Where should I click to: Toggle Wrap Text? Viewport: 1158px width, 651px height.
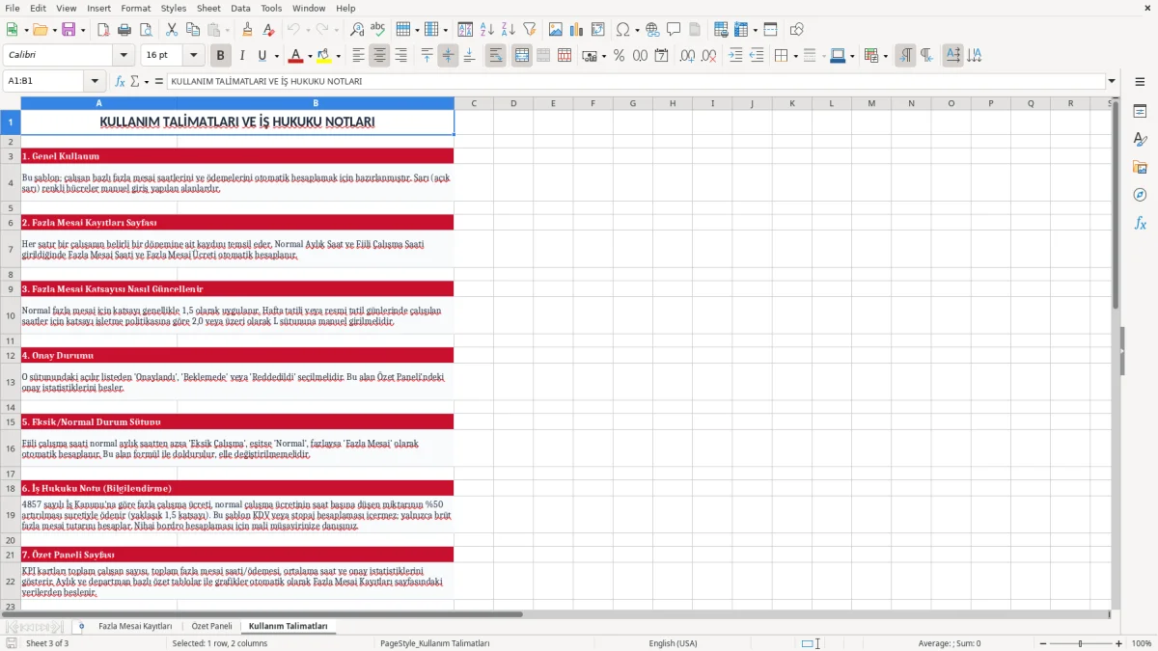click(x=495, y=56)
